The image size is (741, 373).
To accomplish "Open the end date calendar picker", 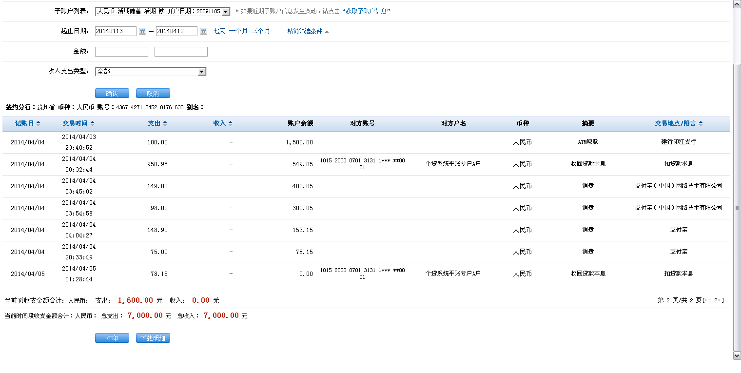I will 203,32.
